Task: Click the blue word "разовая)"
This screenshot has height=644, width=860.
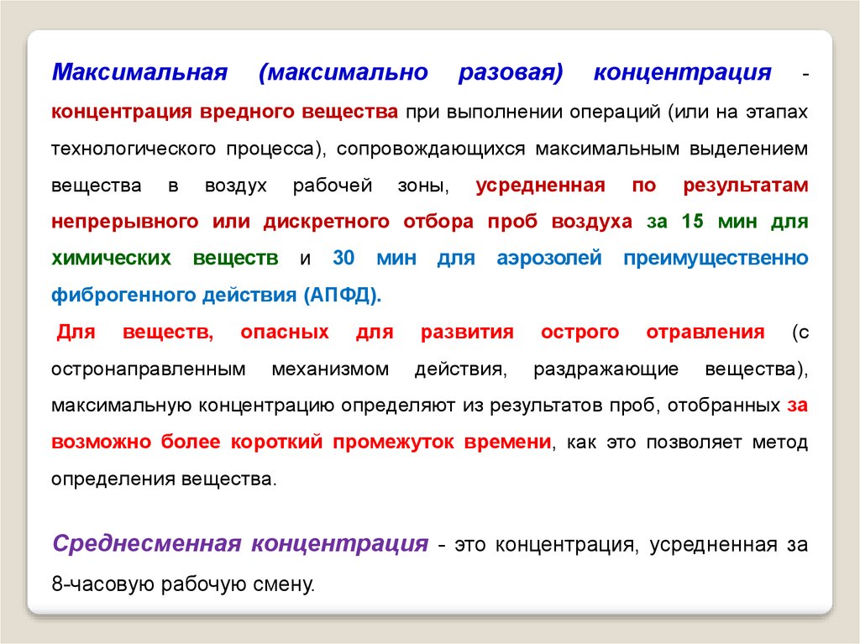Action: (511, 72)
